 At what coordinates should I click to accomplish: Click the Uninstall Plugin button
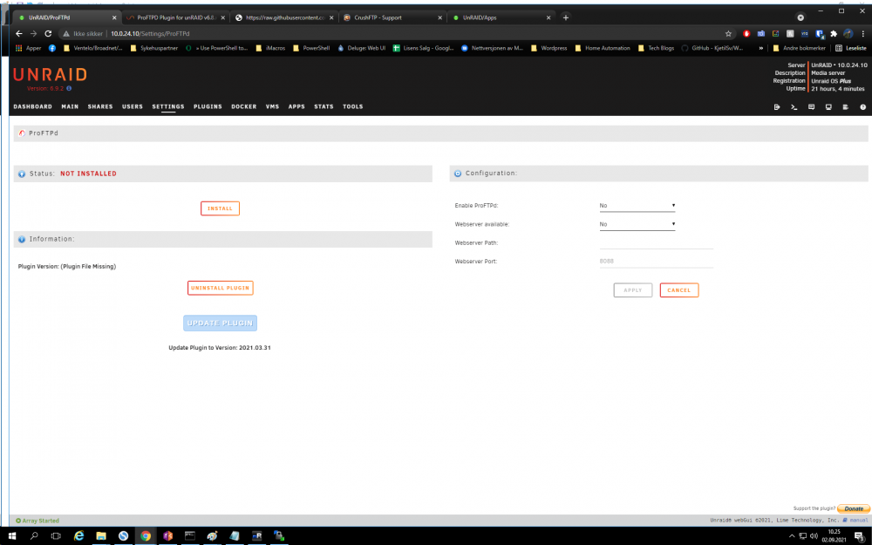click(221, 288)
